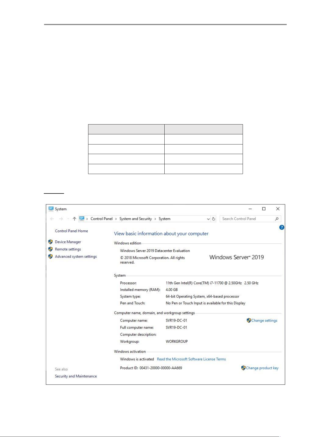This screenshot has height=437, width=309.
Task: Click the shield icon beside Remote settings
Action: point(51,249)
